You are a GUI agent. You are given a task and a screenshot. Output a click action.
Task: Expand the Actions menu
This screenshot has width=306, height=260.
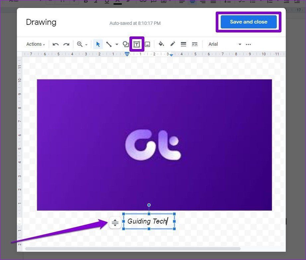coord(36,44)
